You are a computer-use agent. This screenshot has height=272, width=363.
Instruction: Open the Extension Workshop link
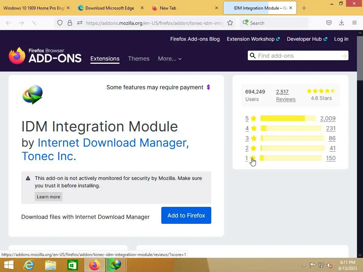[253, 39]
